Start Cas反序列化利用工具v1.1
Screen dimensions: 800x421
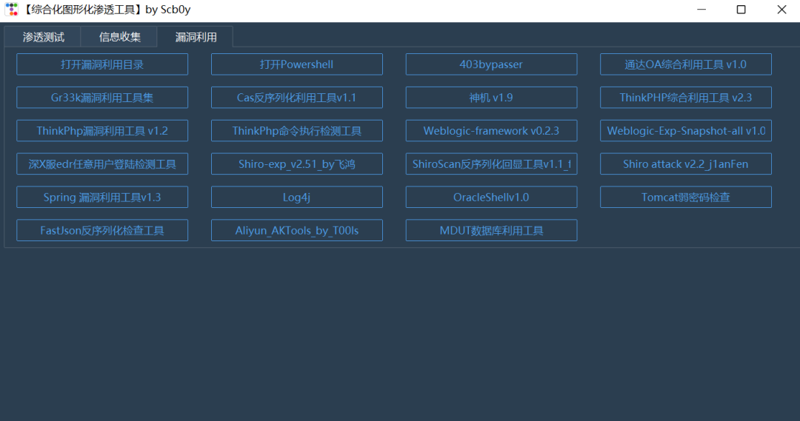[x=296, y=98]
